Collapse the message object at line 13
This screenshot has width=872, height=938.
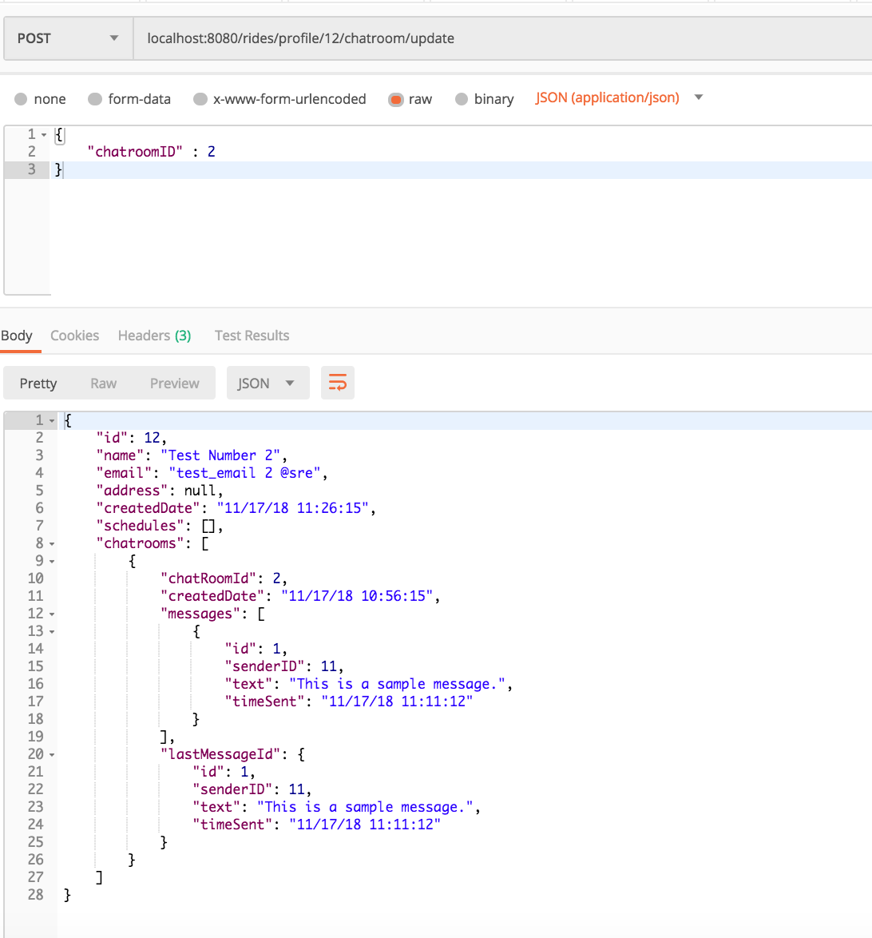pos(52,632)
